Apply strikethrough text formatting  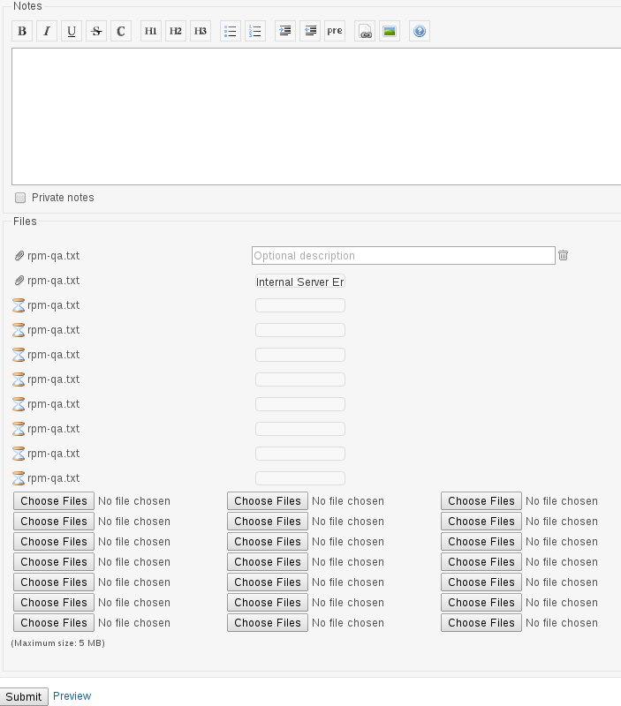pyautogui.click(x=96, y=31)
